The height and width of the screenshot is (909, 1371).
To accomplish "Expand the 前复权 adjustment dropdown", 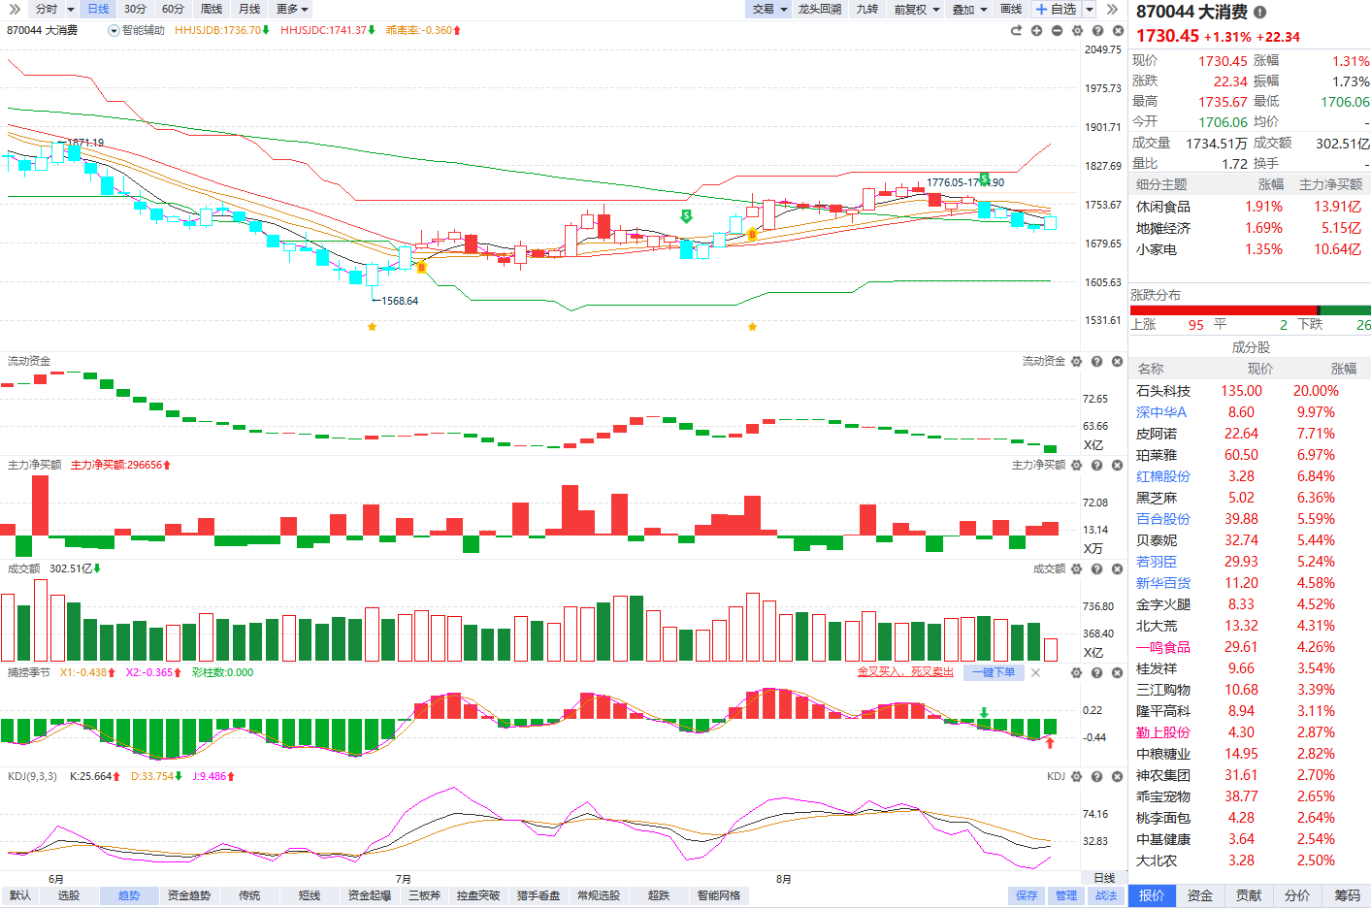I will (x=917, y=9).
